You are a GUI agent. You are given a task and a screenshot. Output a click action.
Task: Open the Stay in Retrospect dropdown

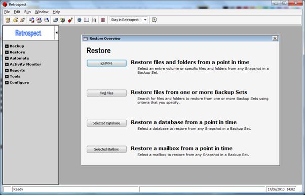tap(145, 20)
